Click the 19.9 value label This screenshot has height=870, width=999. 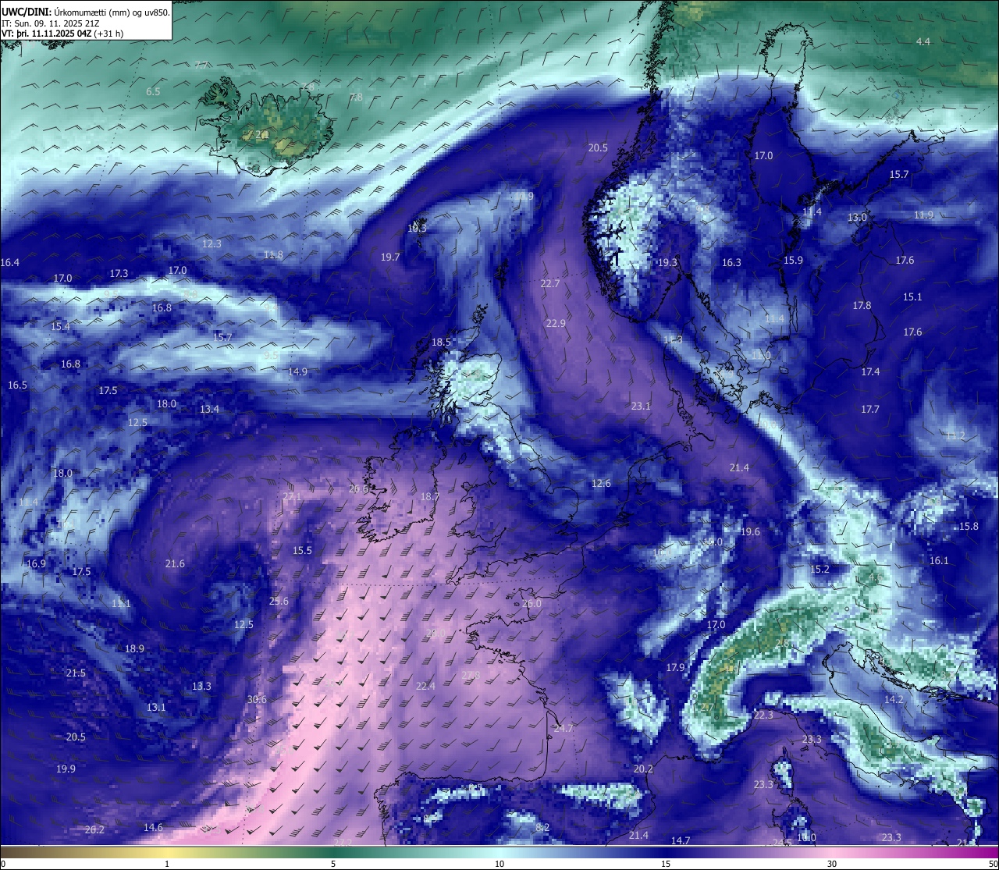pos(66,769)
